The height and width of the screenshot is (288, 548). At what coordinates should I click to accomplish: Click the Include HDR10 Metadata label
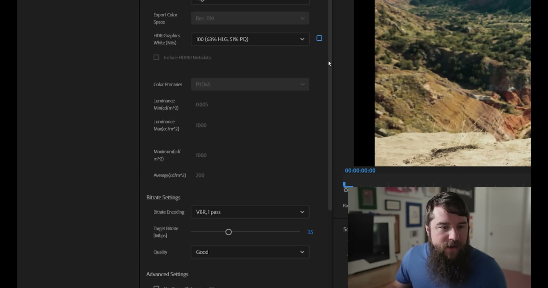187,57
